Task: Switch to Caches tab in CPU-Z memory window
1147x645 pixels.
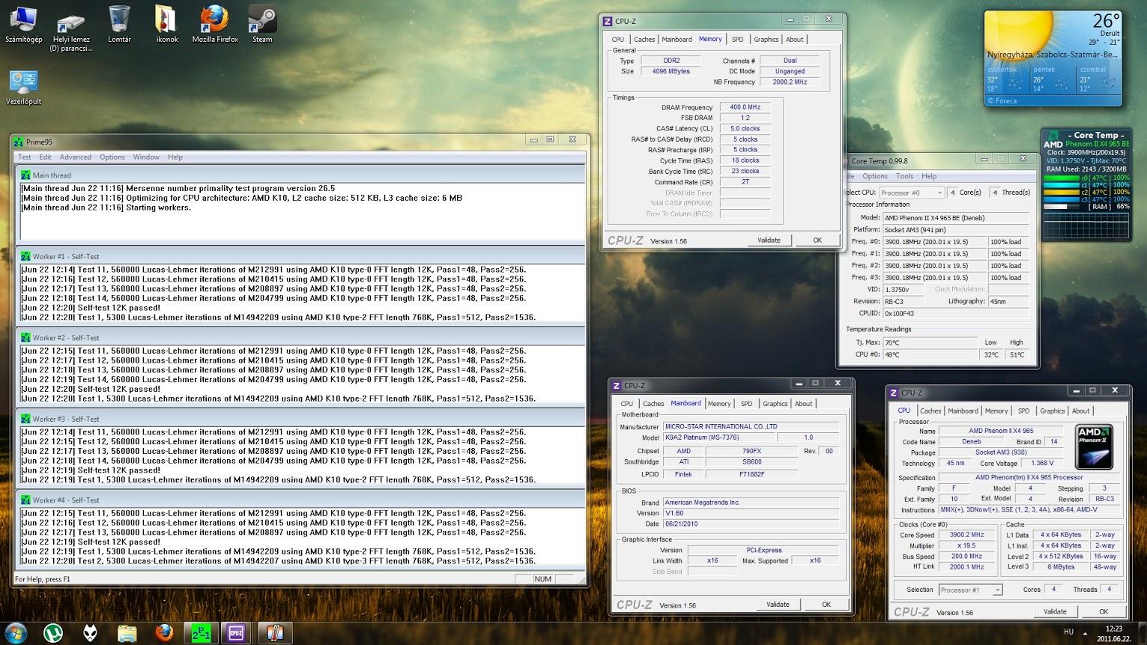Action: pyautogui.click(x=644, y=40)
